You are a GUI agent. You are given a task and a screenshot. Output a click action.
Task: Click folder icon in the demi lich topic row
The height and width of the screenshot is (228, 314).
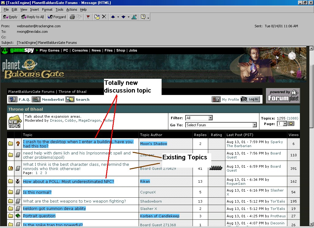(x=11, y=155)
